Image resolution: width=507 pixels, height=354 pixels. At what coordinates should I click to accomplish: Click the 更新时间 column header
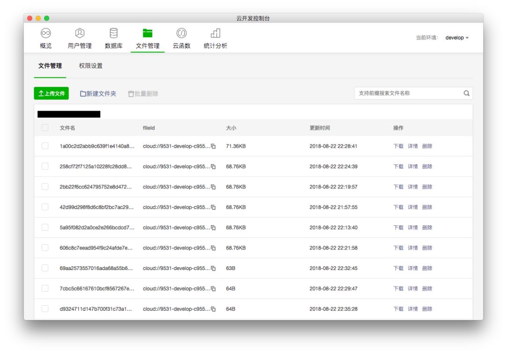tap(320, 128)
